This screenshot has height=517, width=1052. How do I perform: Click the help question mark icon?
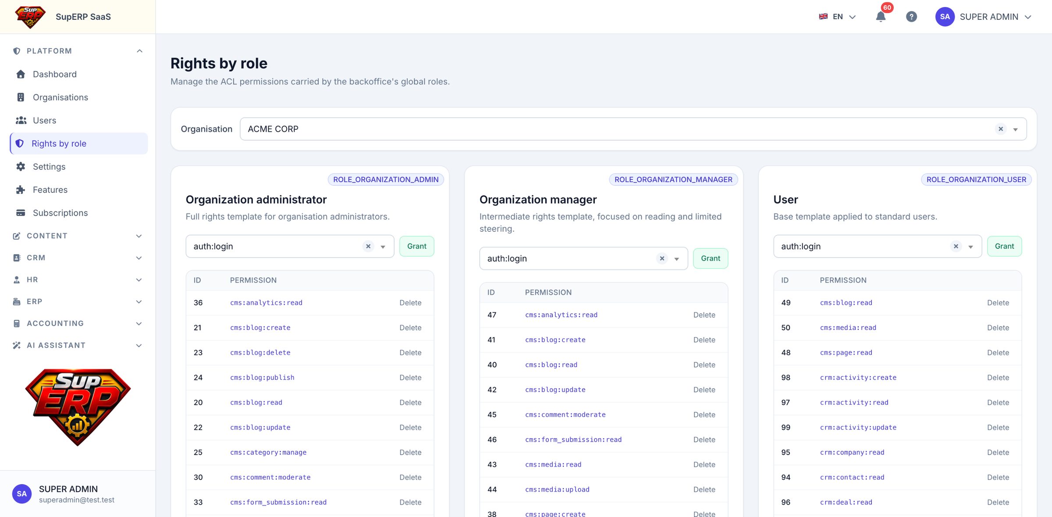click(911, 17)
